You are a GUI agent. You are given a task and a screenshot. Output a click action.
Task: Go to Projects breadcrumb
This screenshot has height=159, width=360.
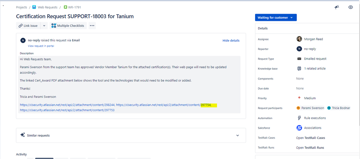[x=22, y=7]
